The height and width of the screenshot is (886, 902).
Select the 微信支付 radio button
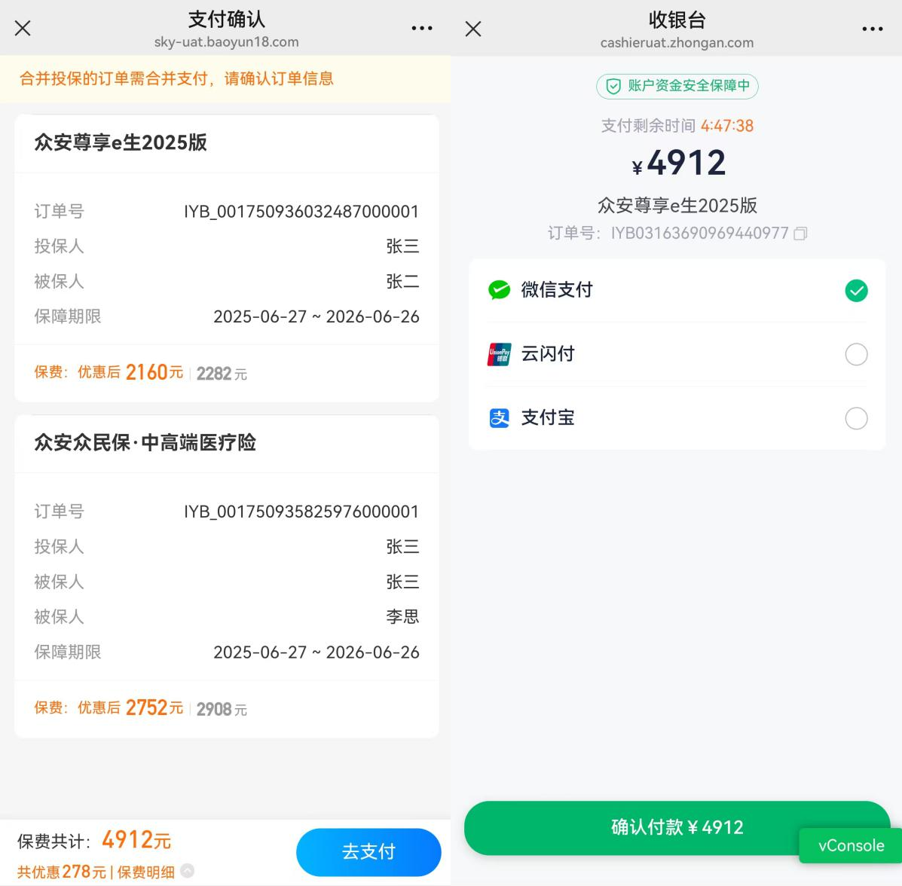856,291
